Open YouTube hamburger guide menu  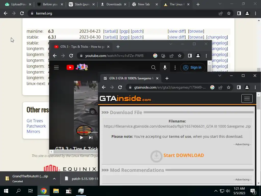[56, 67]
